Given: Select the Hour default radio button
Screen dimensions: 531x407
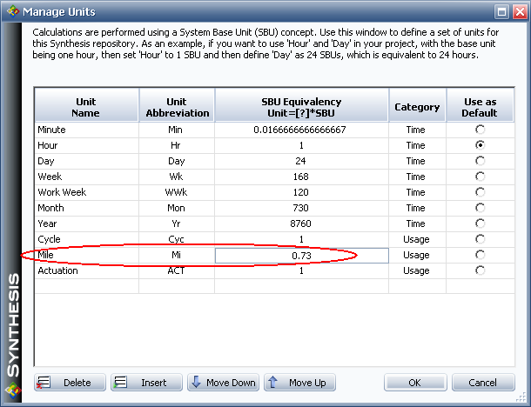Looking at the screenshot, I should click(x=480, y=145).
